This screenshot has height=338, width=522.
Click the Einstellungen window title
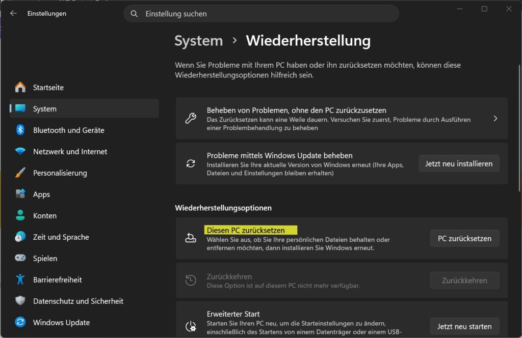[47, 14]
